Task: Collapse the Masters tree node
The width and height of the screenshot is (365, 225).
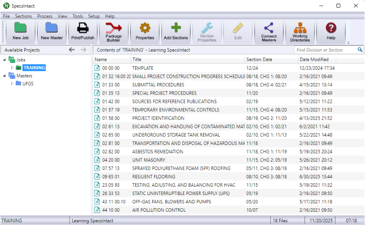Action: [x=5, y=76]
